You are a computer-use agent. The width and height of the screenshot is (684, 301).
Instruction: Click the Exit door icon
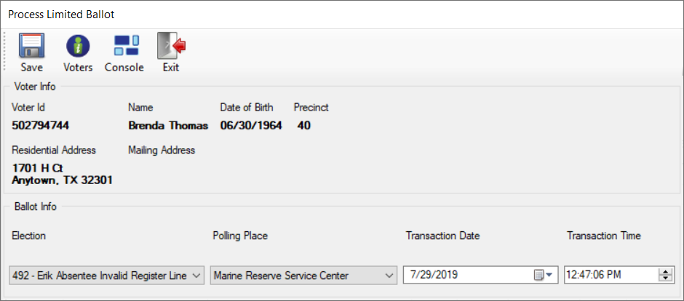click(172, 46)
